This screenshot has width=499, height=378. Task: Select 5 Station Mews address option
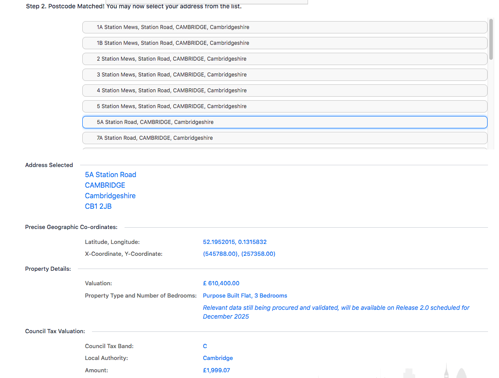click(x=284, y=106)
